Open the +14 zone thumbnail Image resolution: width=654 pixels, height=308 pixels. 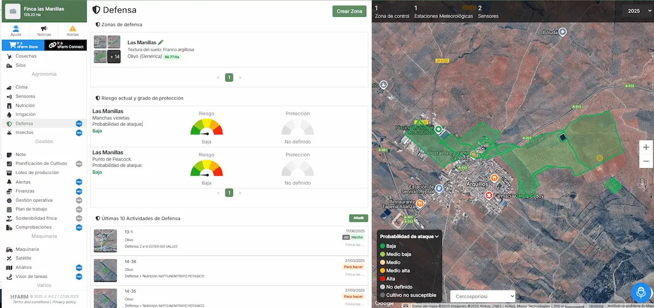coord(114,57)
